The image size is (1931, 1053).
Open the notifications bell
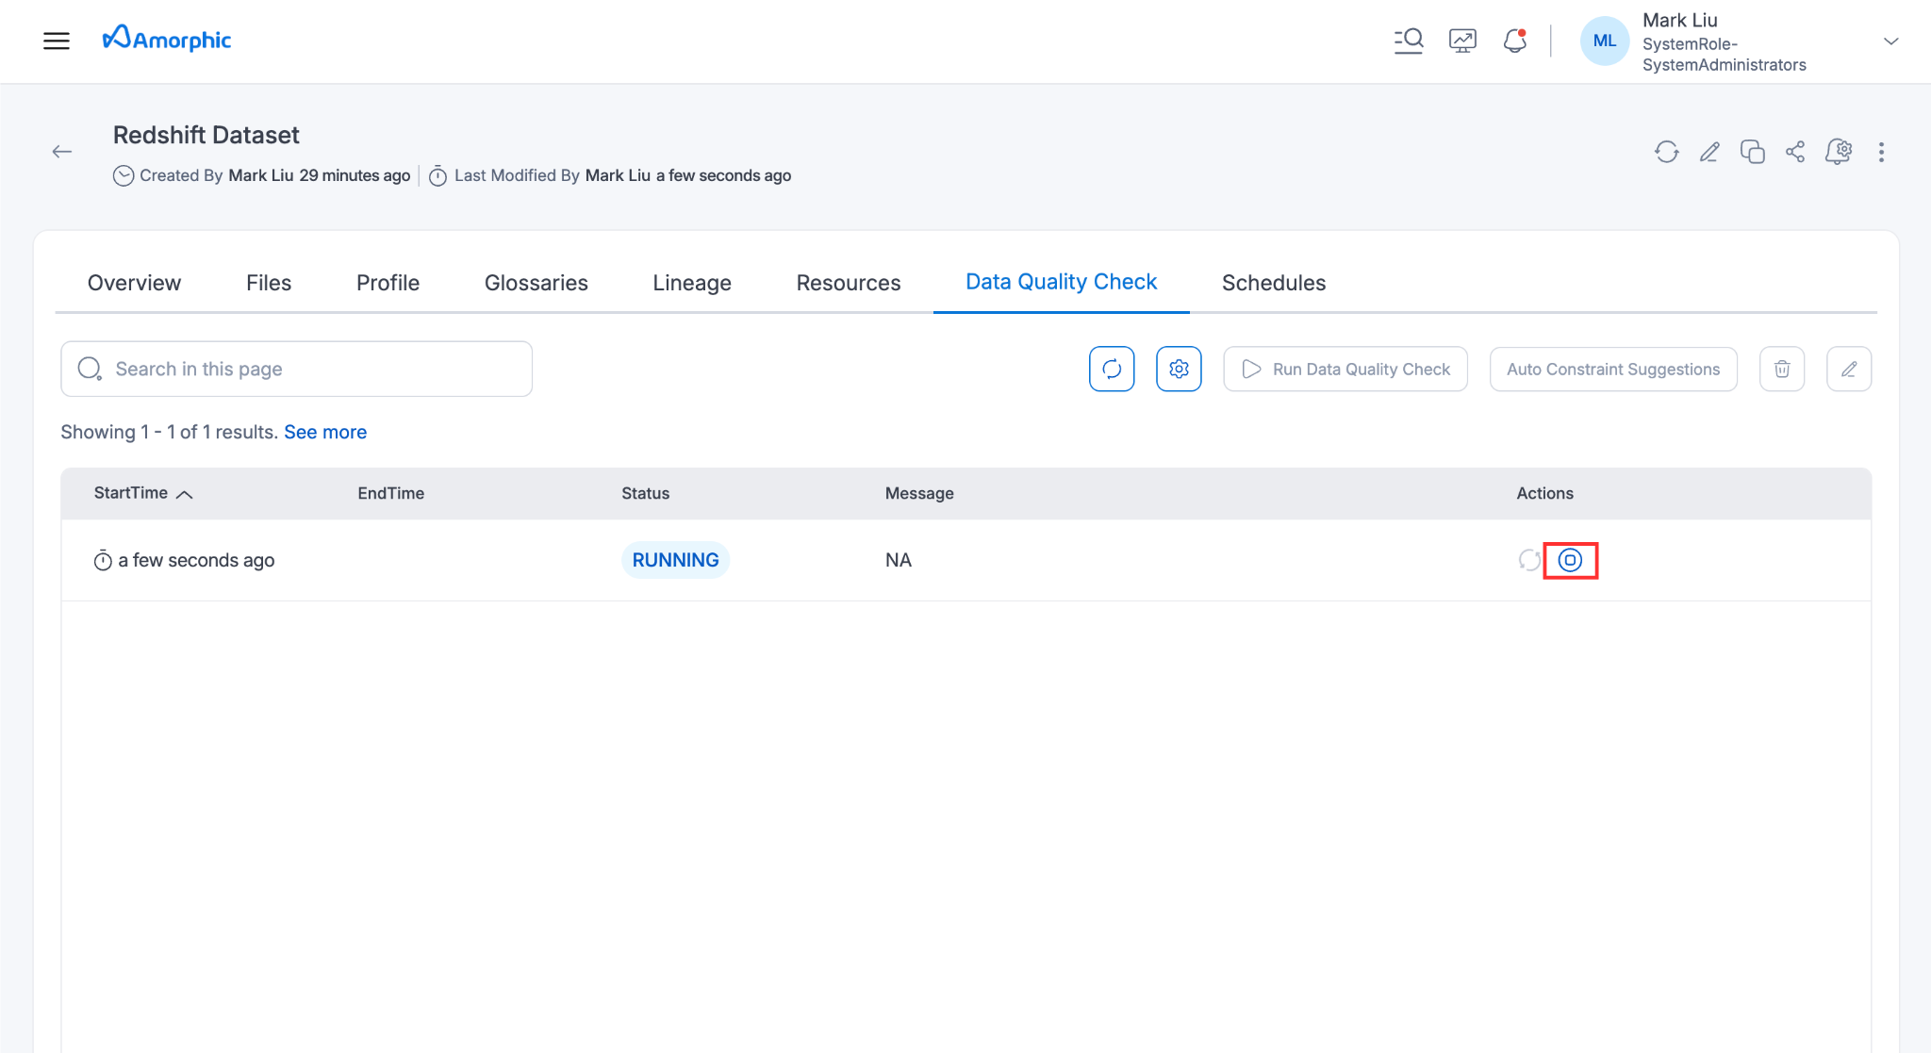click(1514, 41)
